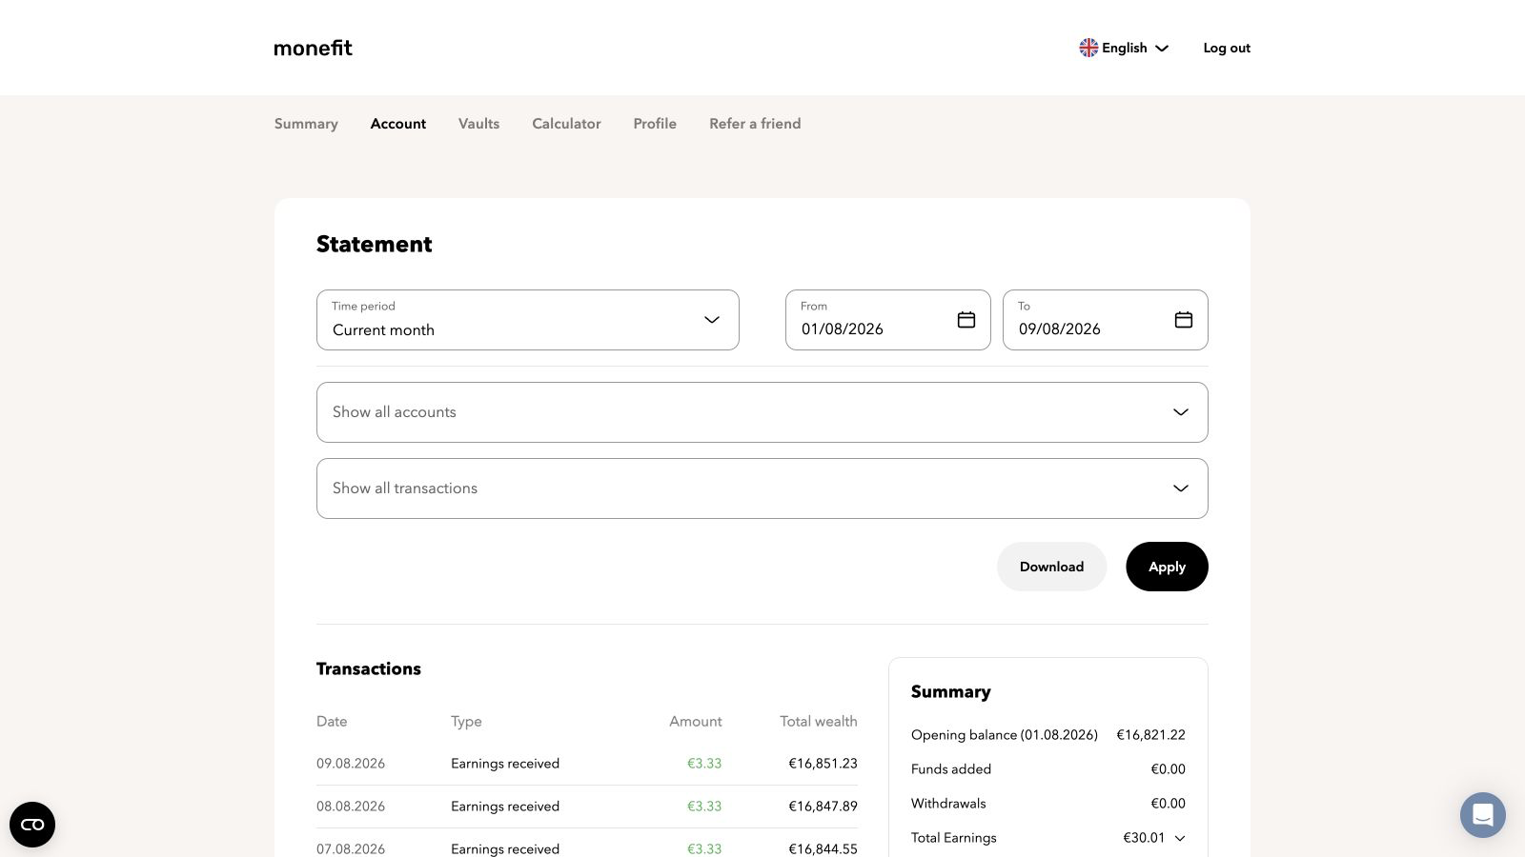Switch to the Calculator tab
This screenshot has width=1525, height=857.
566,124
